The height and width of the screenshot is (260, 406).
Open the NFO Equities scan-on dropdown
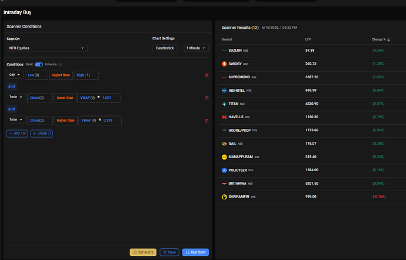[x=47, y=48]
